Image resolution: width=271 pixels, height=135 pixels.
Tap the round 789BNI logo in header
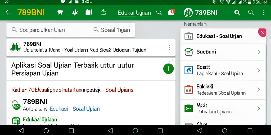pyautogui.click(x=188, y=13)
